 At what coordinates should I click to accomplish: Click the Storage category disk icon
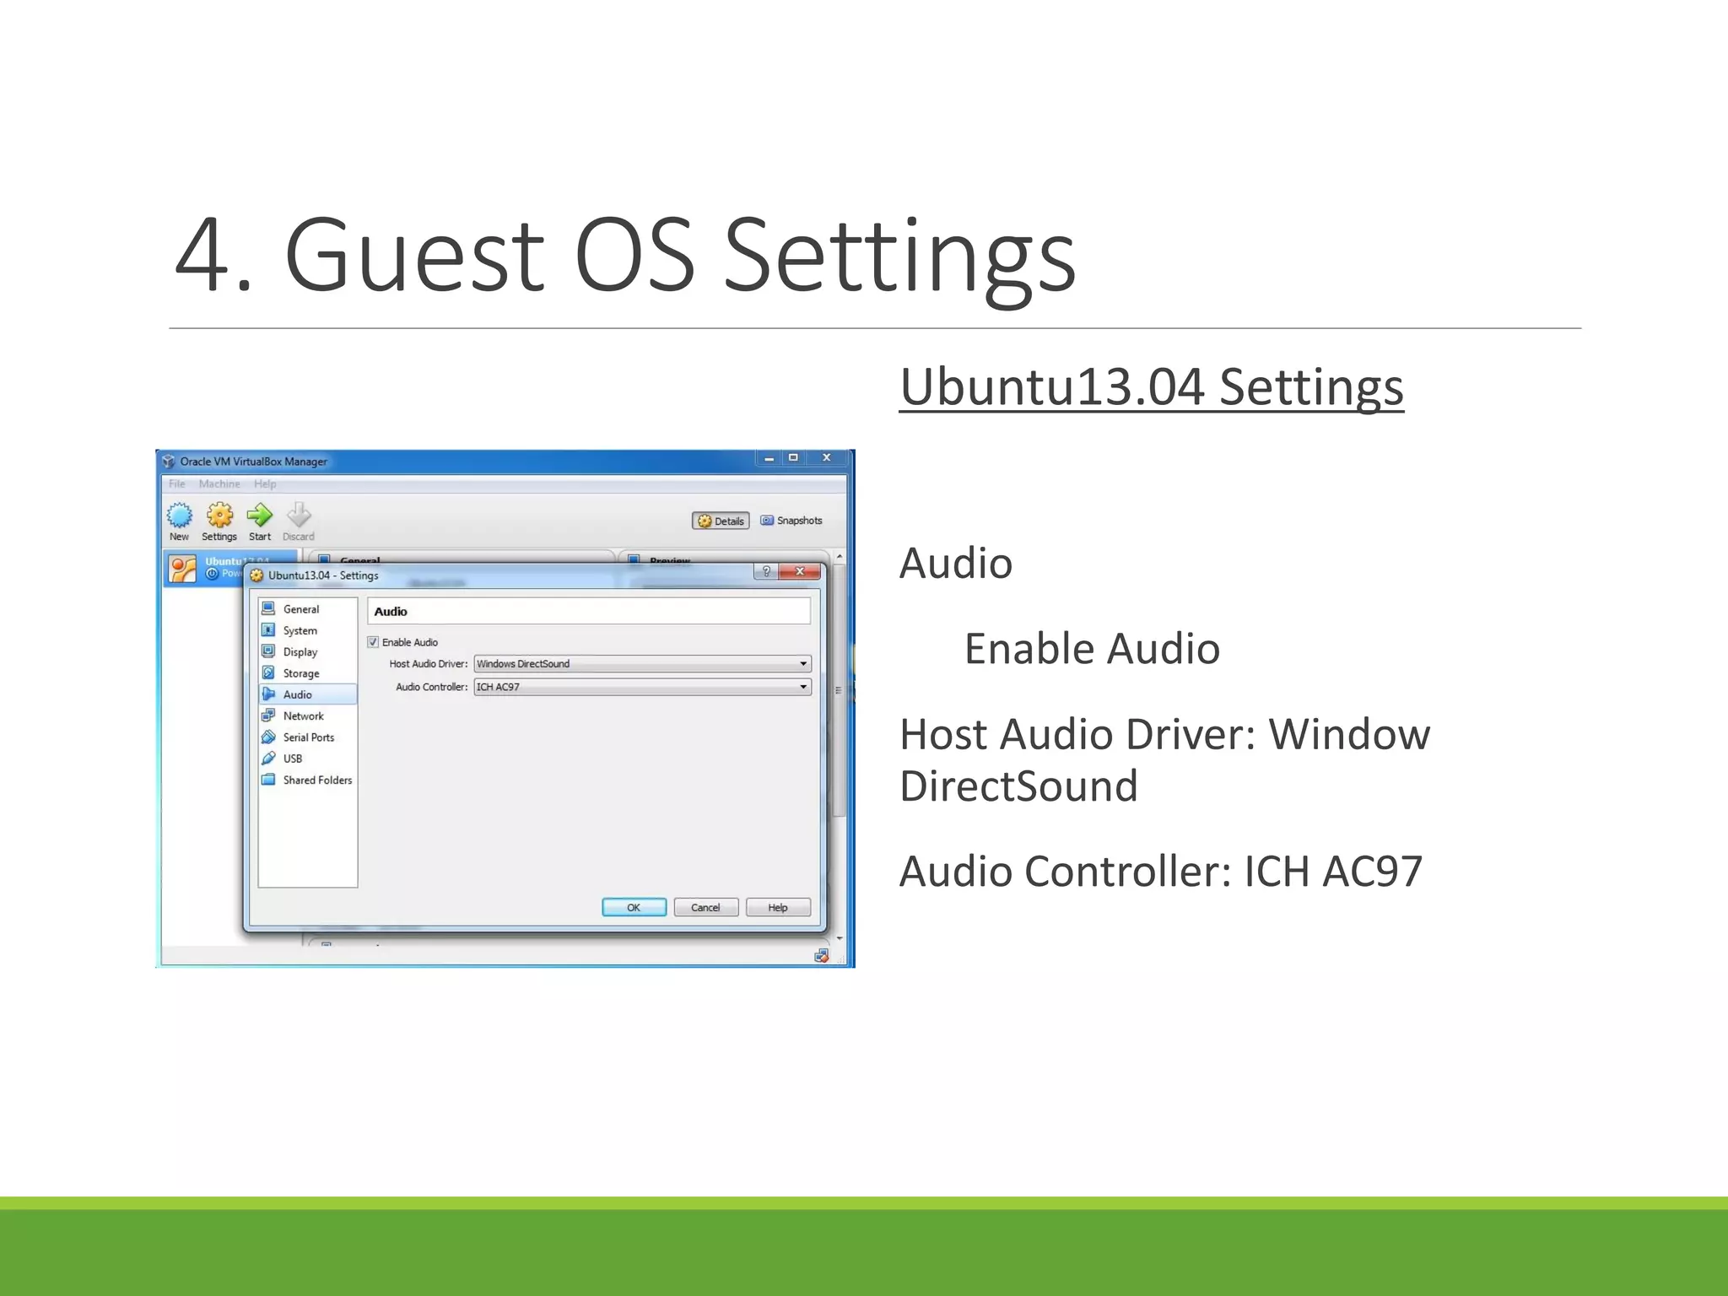(x=268, y=672)
